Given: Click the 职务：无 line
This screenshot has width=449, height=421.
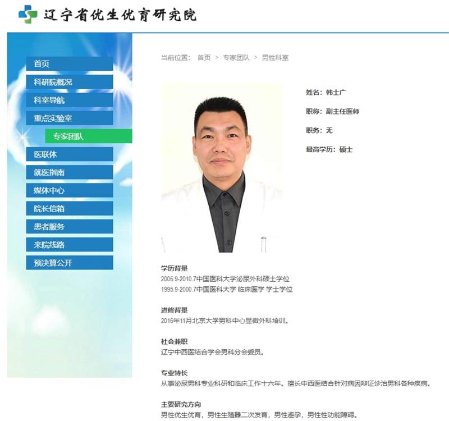Looking at the screenshot, I should click(x=319, y=130).
